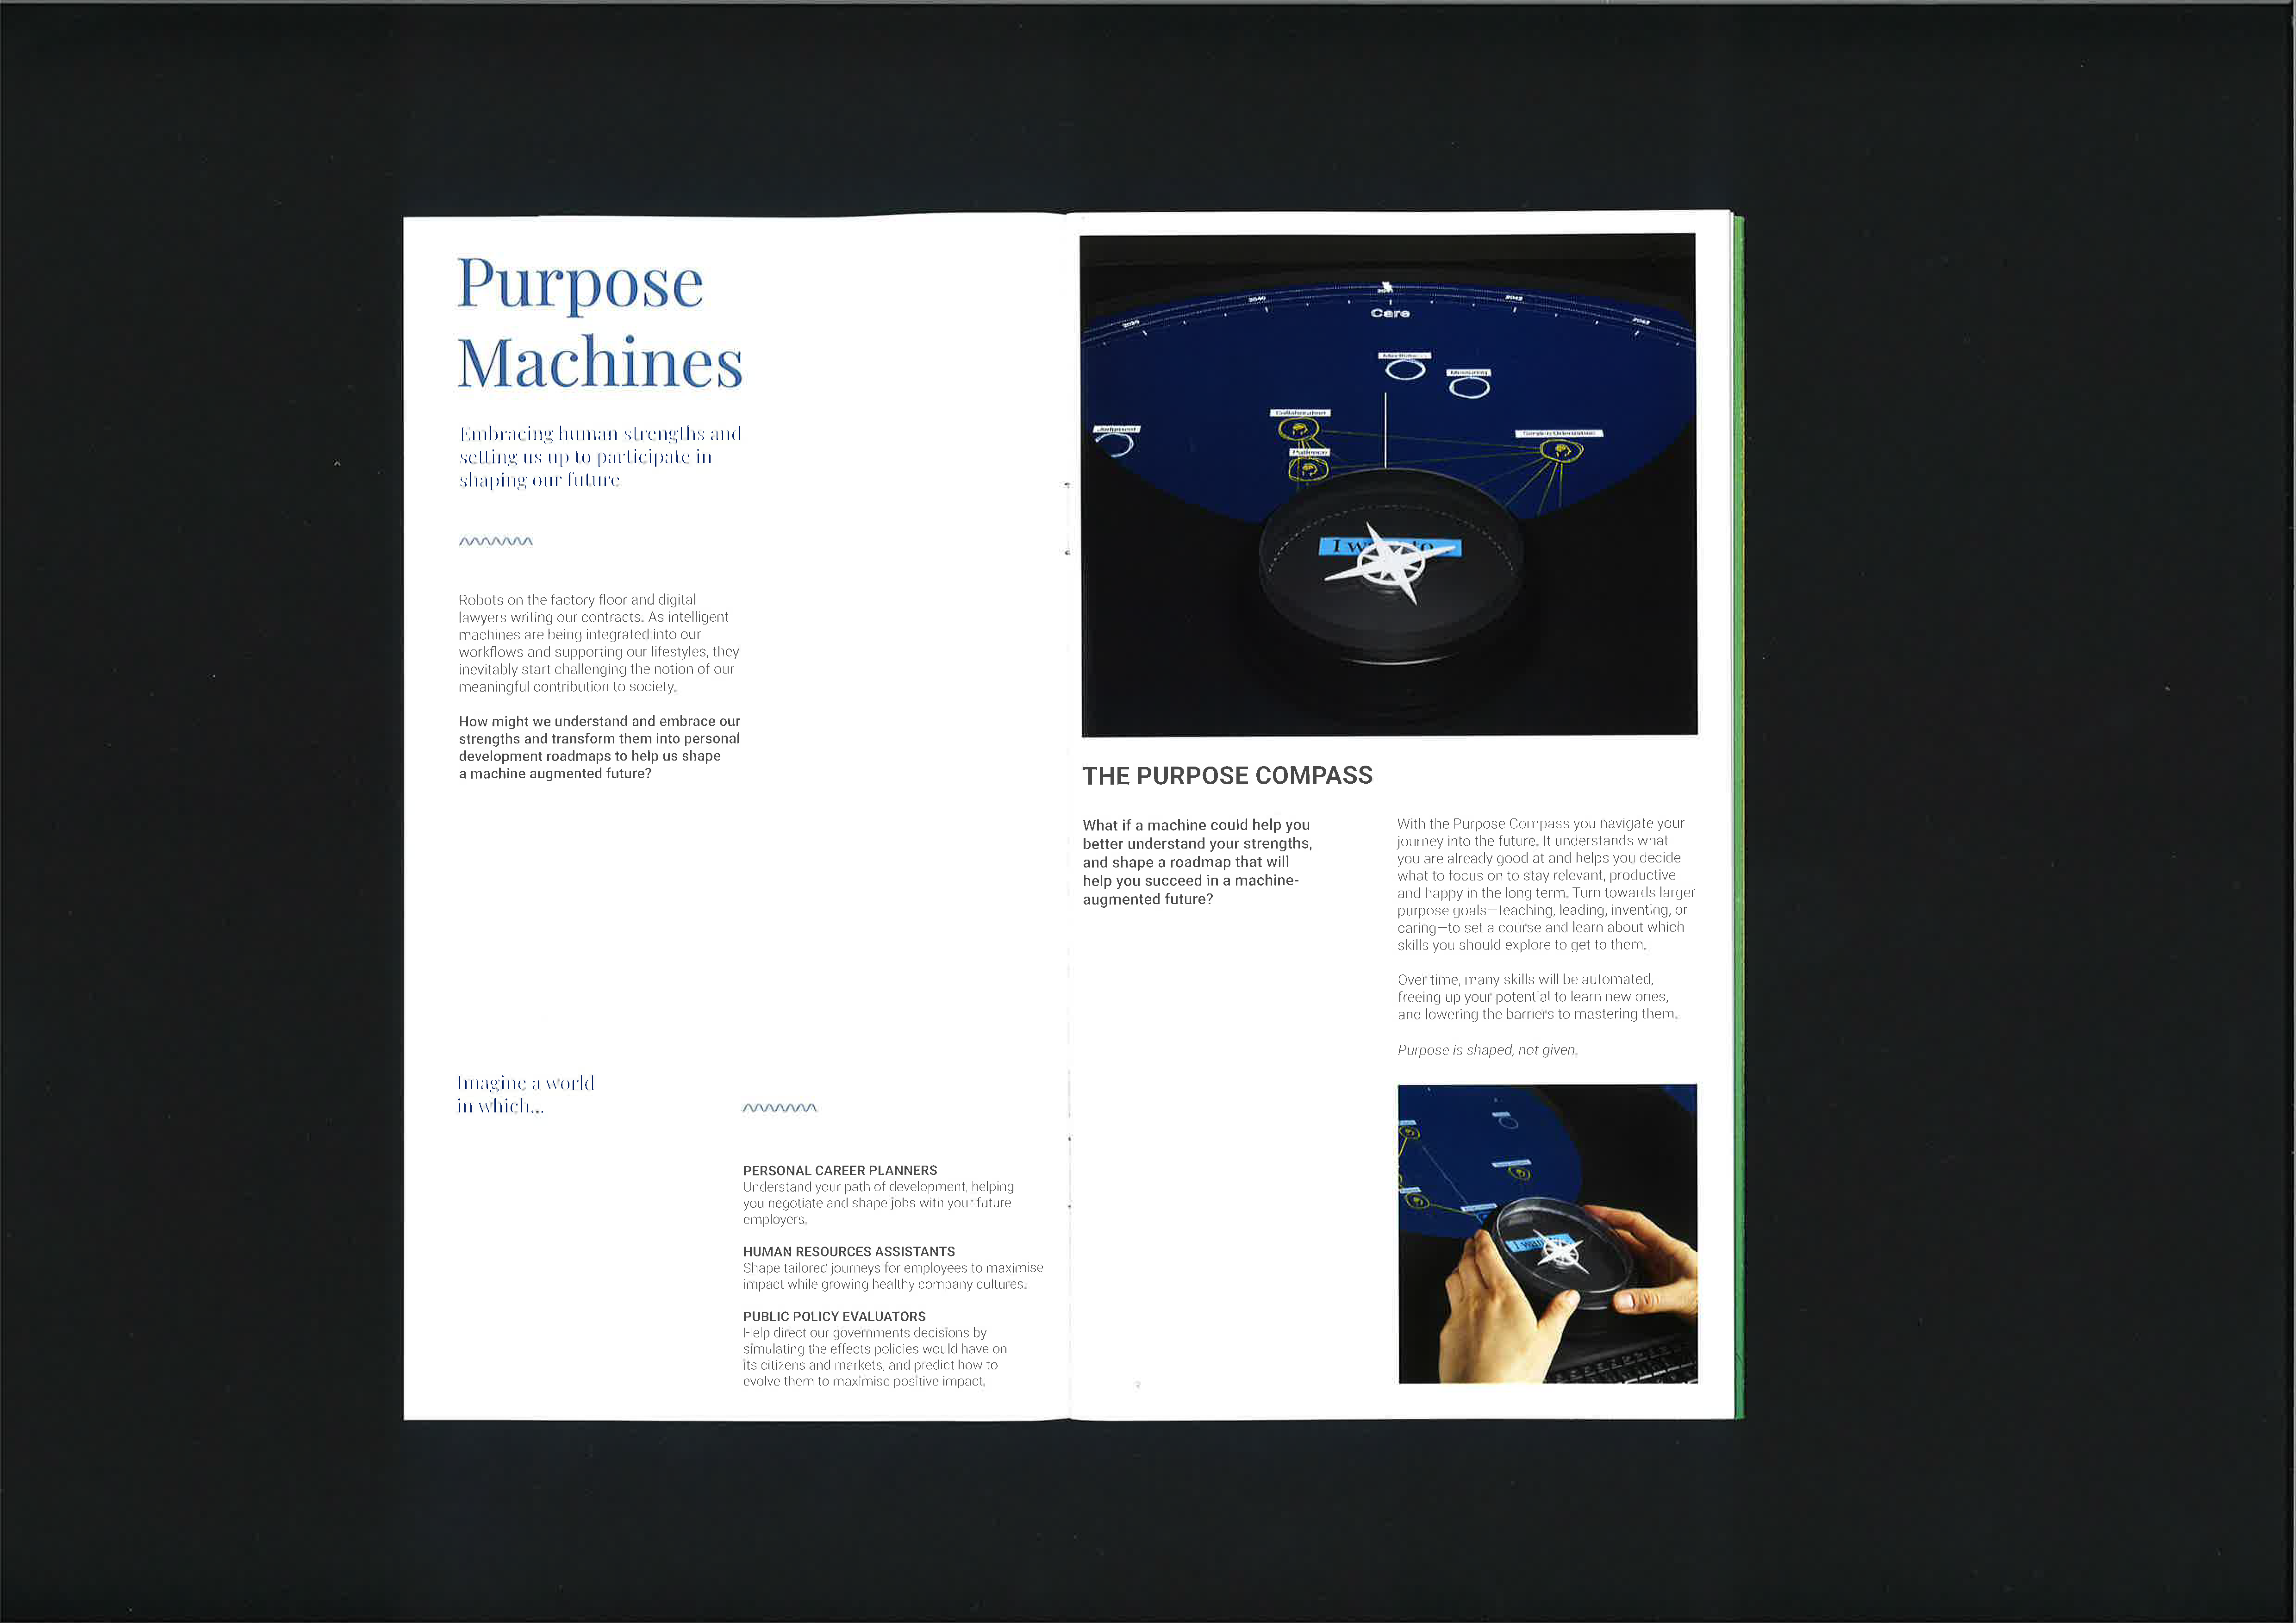The width and height of the screenshot is (2296, 1623).
Task: Click the 'PERSONAL CAREER PLANNERS' heading
Action: point(840,1170)
